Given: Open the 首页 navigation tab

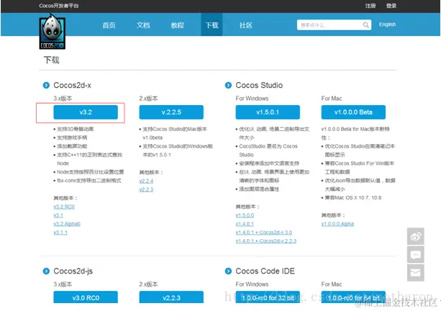Looking at the screenshot, I should (x=109, y=25).
